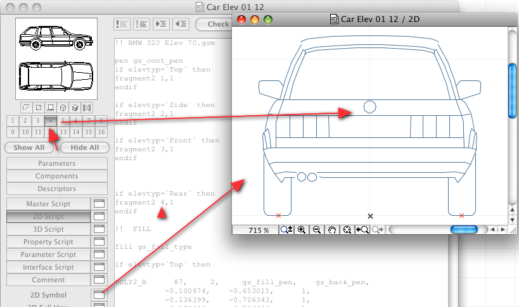Image resolution: width=519 pixels, height=307 pixels.
Task: Open the Descriptors section
Action: (x=57, y=189)
